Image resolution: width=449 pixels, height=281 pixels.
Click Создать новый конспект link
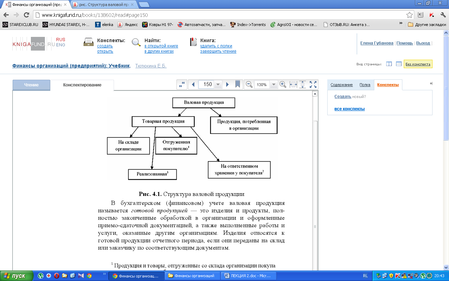tap(343, 97)
